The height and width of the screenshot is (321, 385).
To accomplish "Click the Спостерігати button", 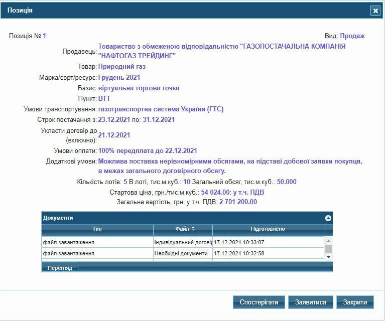I will click(259, 302).
